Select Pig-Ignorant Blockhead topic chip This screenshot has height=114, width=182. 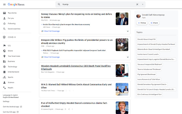tap(146, 74)
